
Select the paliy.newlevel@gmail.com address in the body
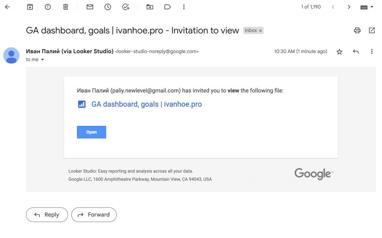[x=145, y=91]
